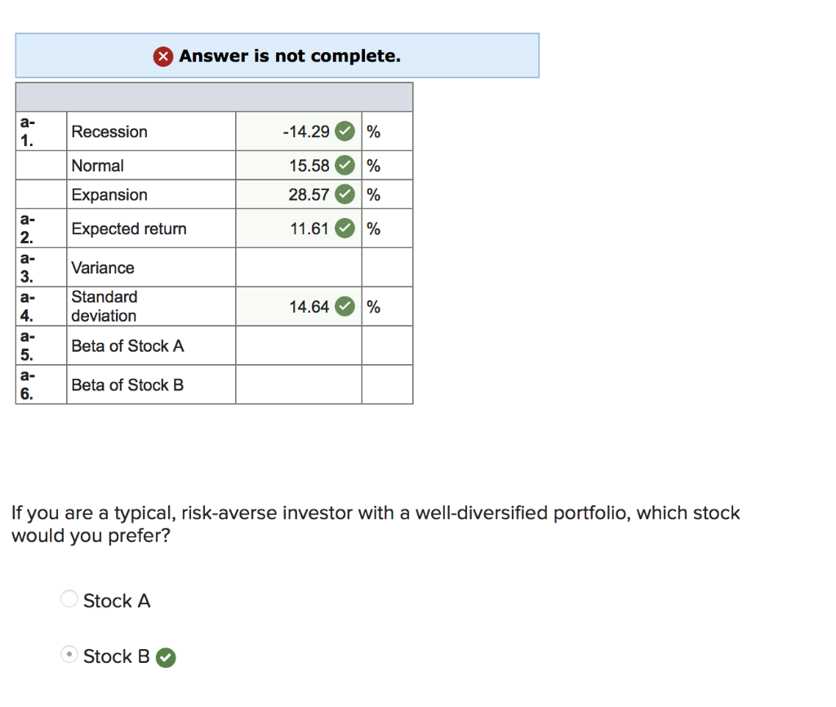Click the checkmark beside the Expansion 28.57 value
The image size is (836, 707).
344,194
